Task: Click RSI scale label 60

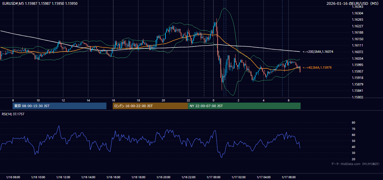Action: [353, 135]
